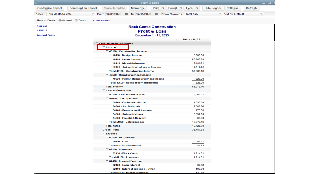Open the E-mail button arrow menu
This screenshot has width=309, height=174.
pyautogui.click(x=181, y=8)
